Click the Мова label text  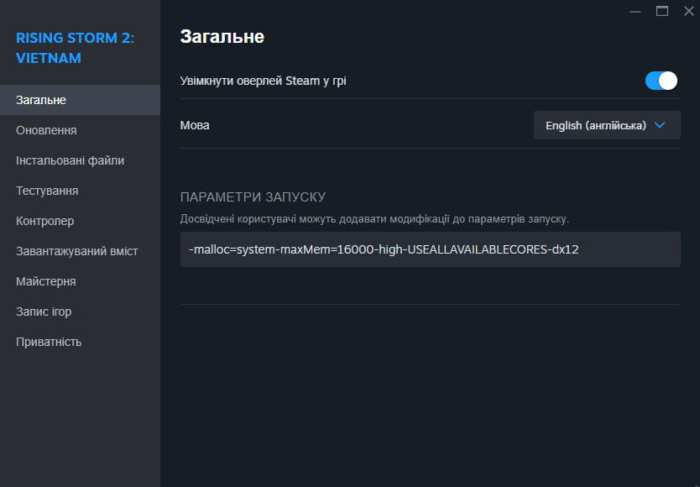coord(195,125)
